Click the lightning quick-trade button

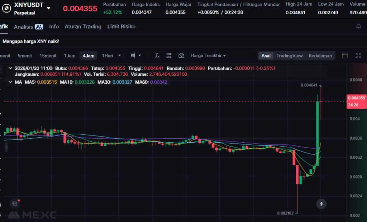321,204
